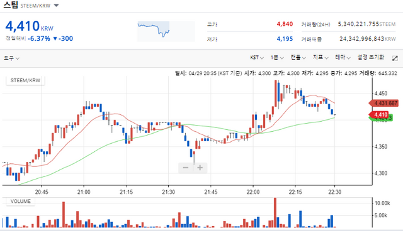The width and height of the screenshot is (403, 231).
Task: Click the 4,431.667 red price tag
Action: click(x=383, y=103)
